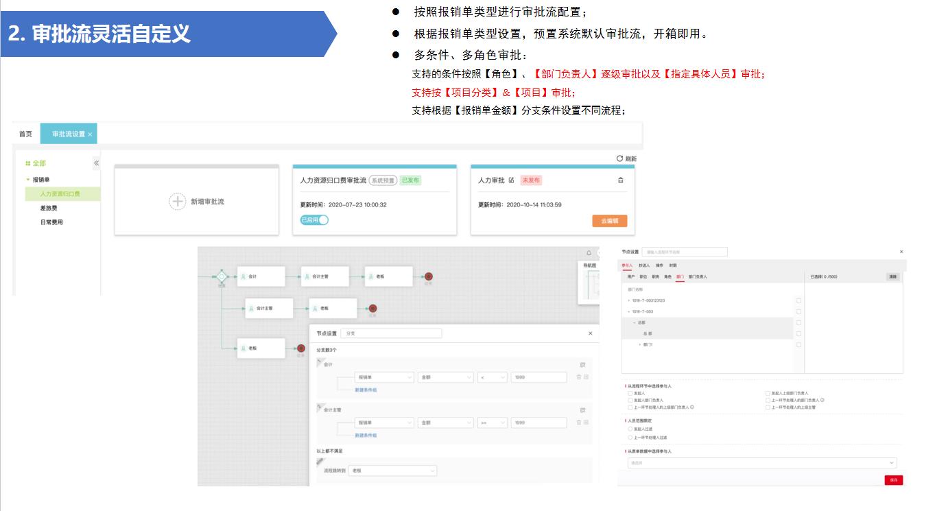Click the 1999 value field in the 会计 branch
Viewport: 935px width, 511px height.
538,377
